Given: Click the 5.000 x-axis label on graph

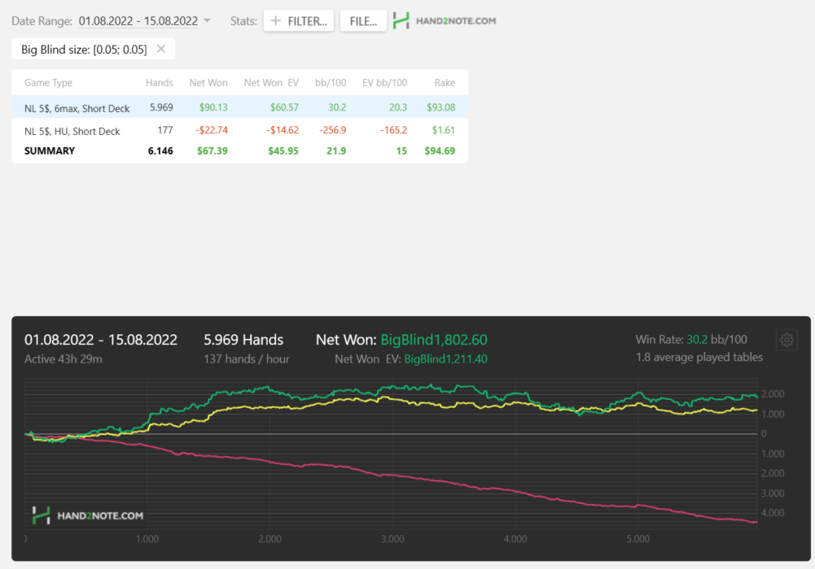Looking at the screenshot, I should tap(638, 539).
